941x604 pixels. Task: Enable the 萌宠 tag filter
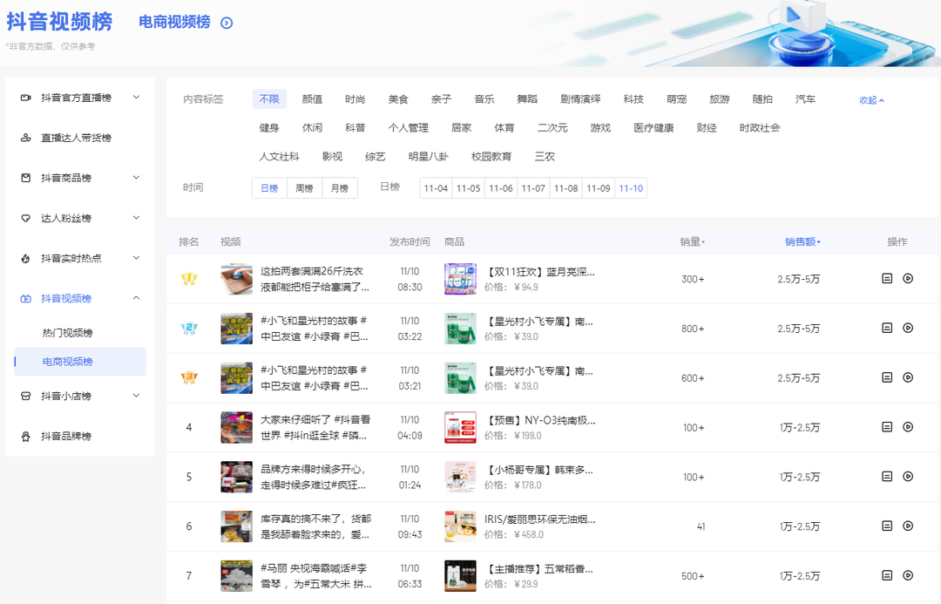point(675,98)
